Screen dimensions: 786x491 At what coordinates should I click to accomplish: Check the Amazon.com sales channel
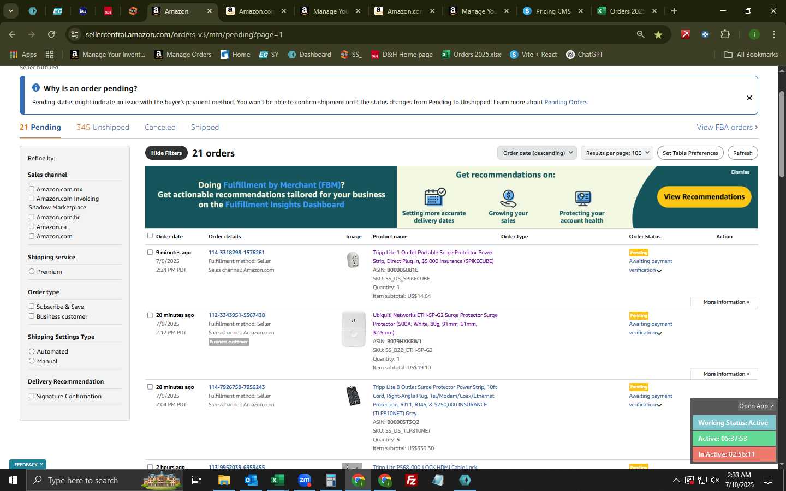[32, 236]
